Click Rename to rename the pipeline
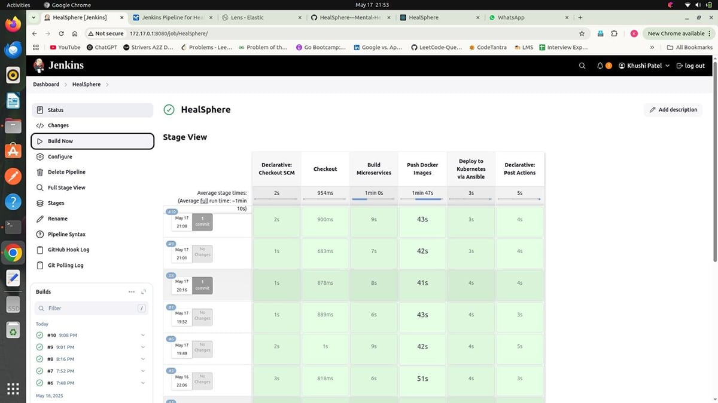This screenshot has width=718, height=403. pos(57,219)
